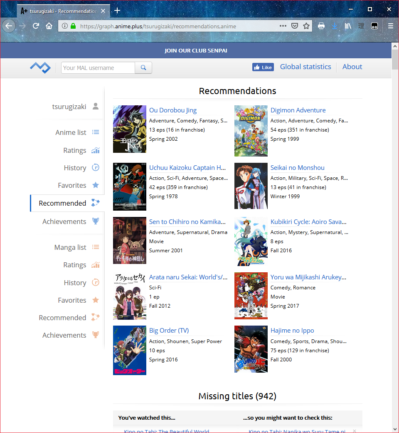Click the Print icon in the toolbar

pos(321,26)
